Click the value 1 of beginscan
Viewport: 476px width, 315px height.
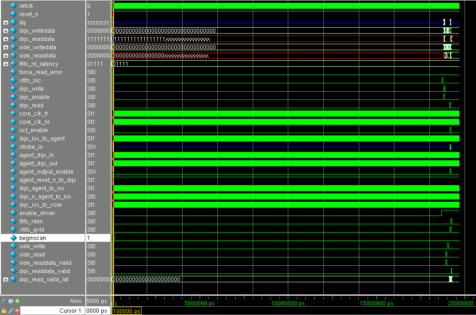89,238
